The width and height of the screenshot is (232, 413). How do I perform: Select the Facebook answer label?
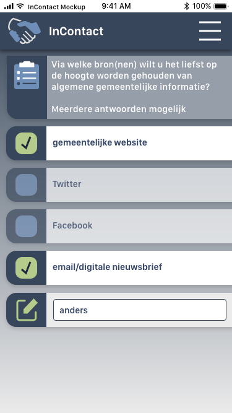72,225
